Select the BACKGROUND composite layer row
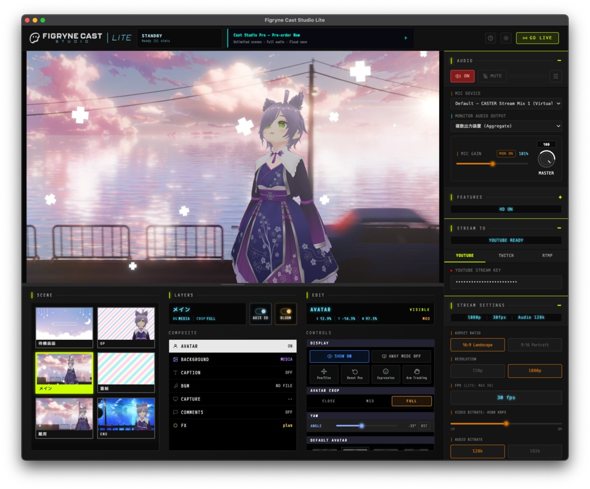 [x=233, y=359]
